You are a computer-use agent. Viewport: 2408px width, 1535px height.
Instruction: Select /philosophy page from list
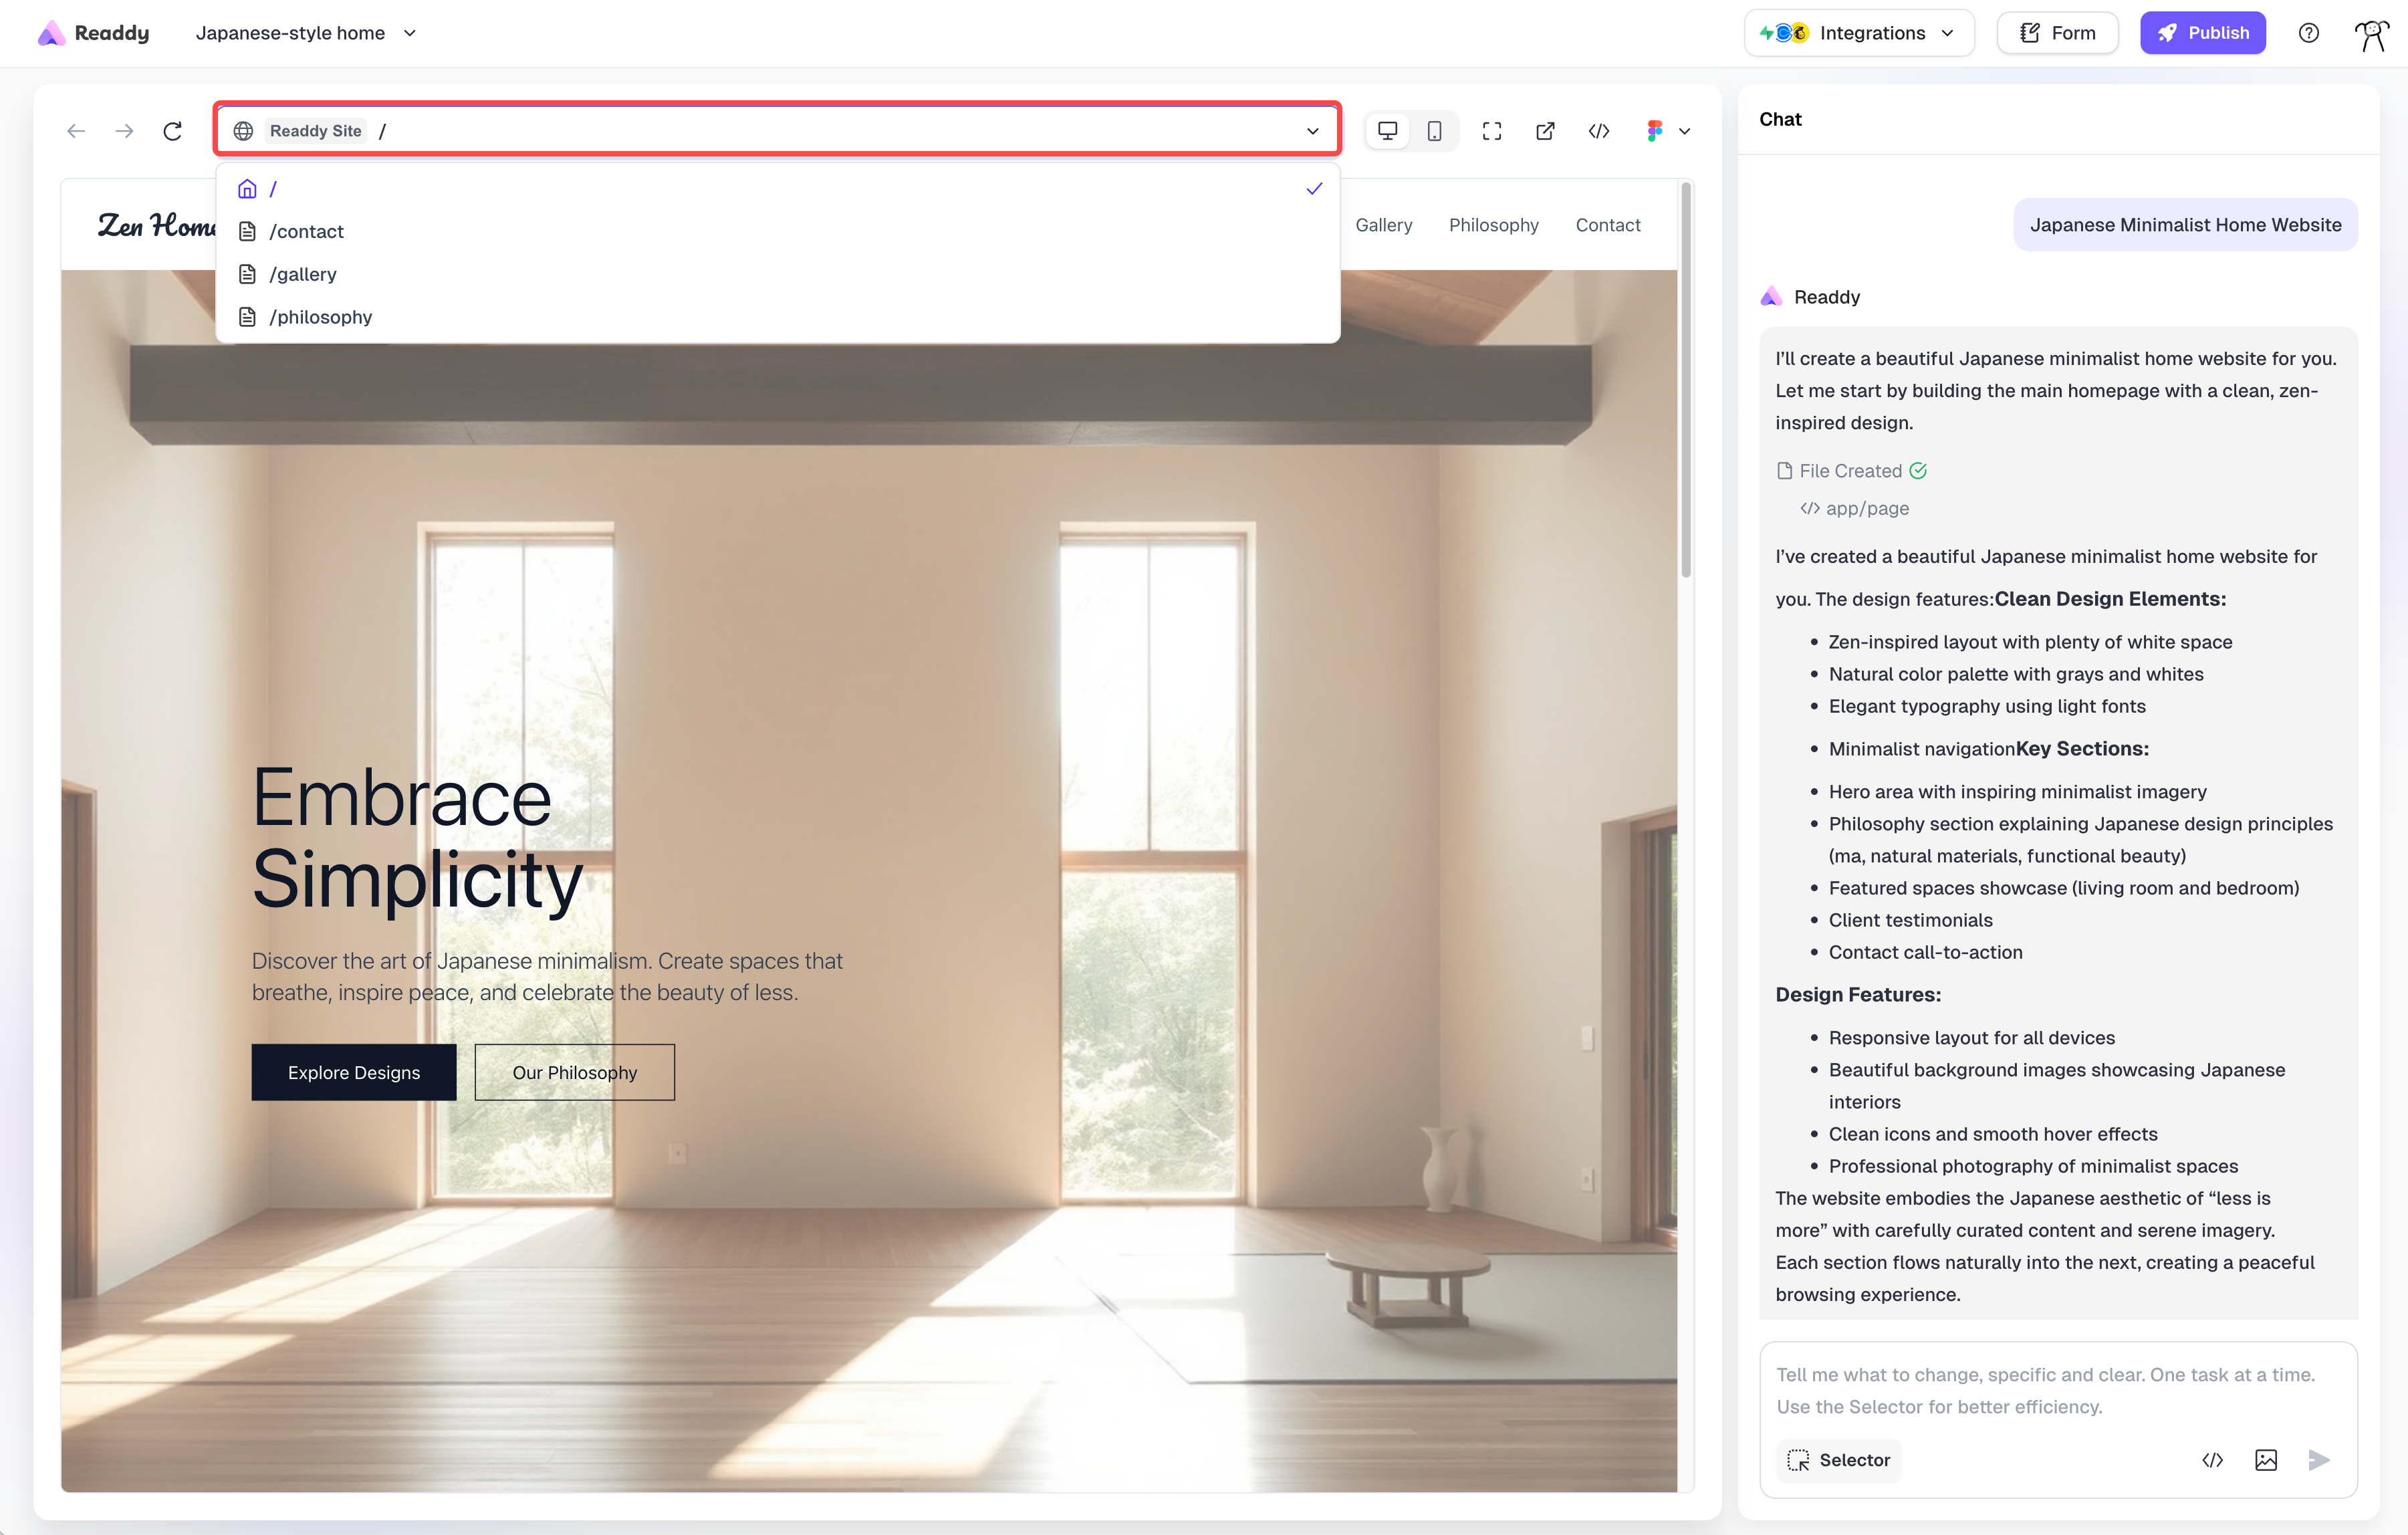pos(320,317)
